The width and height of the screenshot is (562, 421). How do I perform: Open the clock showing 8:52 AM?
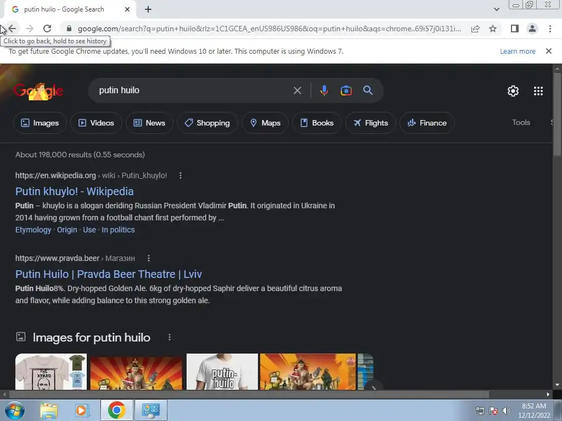(x=534, y=411)
